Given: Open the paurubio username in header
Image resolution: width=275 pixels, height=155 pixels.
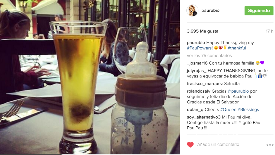Looking at the screenshot, I should pos(210,11).
